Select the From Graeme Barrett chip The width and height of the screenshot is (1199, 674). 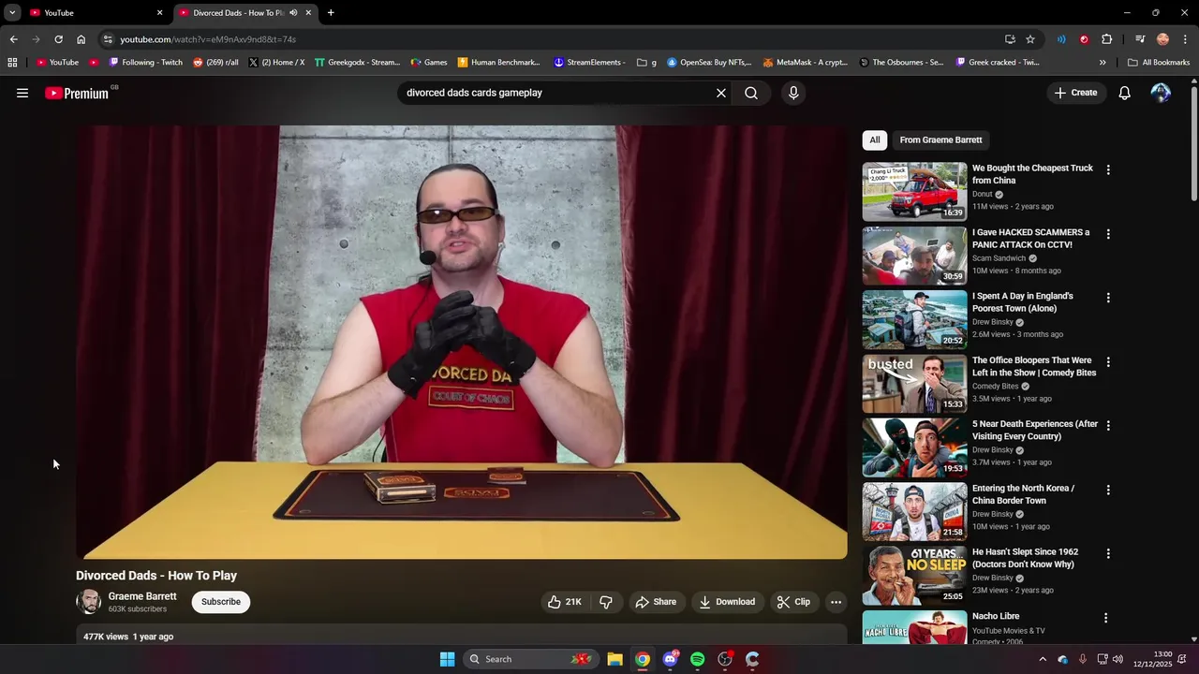coord(940,140)
